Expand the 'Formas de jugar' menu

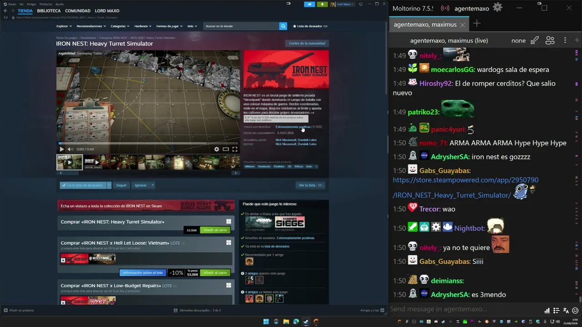(169, 26)
